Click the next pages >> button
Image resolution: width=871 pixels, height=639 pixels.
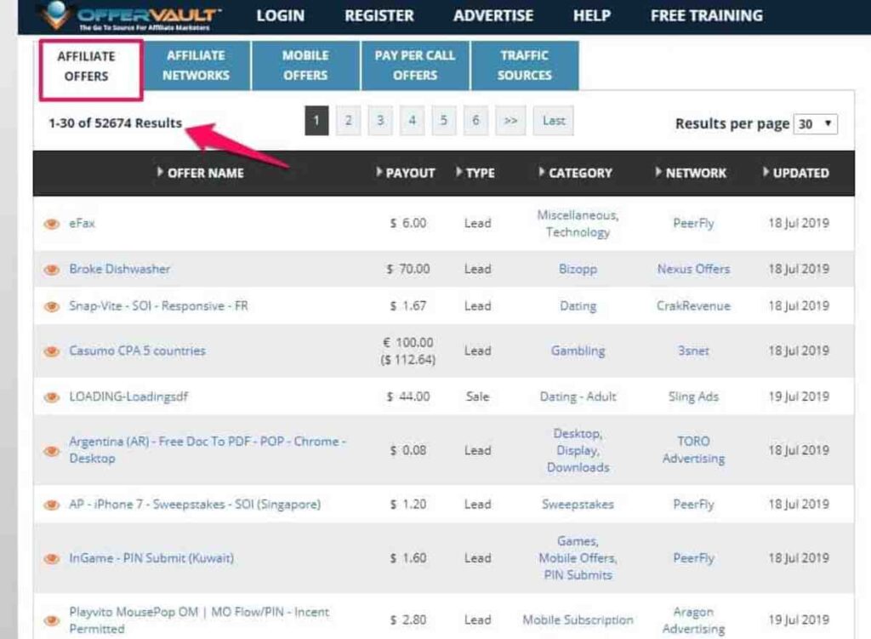510,121
